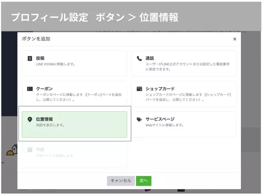This screenshot has height=195, width=263.
Task: Select the highlighted 位置情報 title text
Action: 44,119
